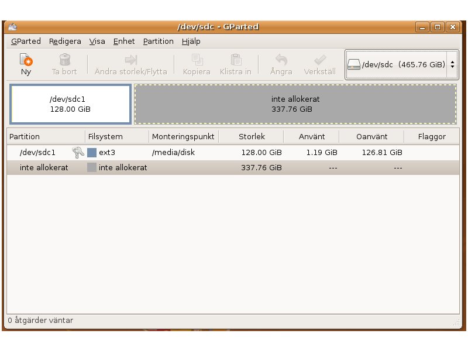Click the 1.19 GiB used cell
The height and width of the screenshot is (351, 468).
pyautogui.click(x=322, y=153)
